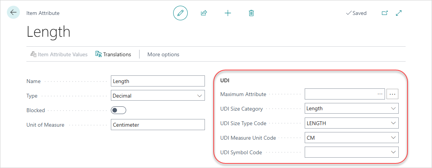Click More options in the action bar
The image size is (432, 168).
pos(163,54)
